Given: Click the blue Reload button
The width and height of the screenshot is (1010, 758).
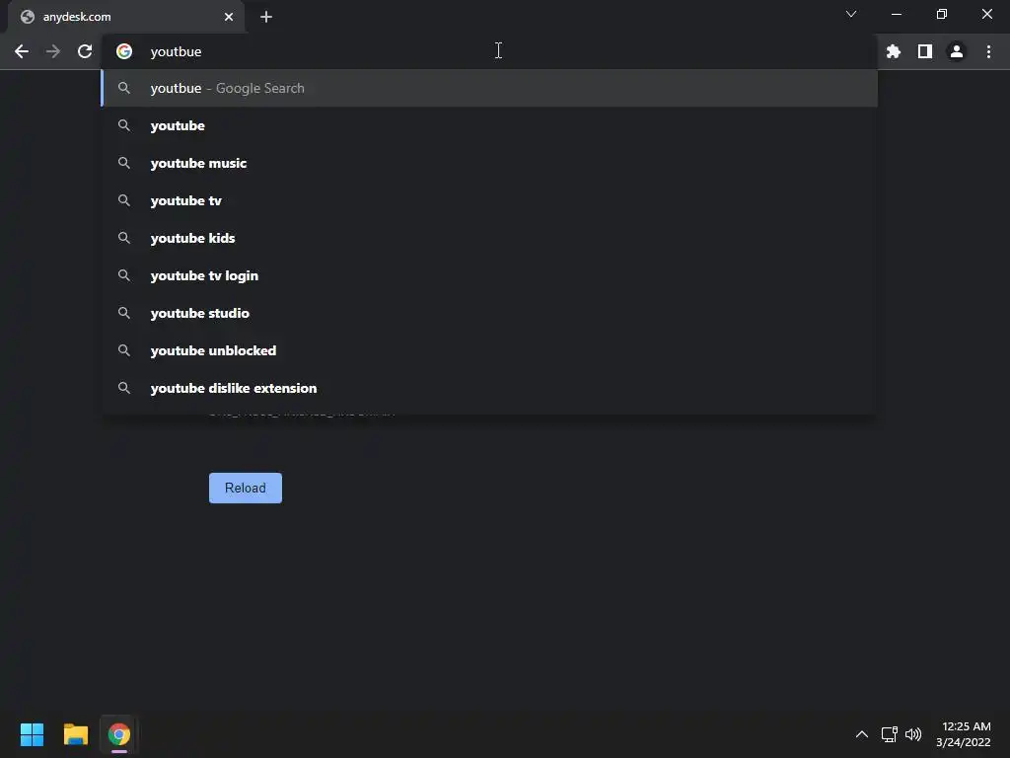Looking at the screenshot, I should (x=246, y=488).
